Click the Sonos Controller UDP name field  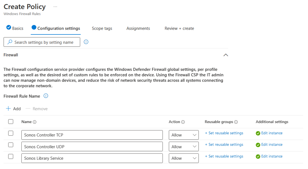point(92,147)
